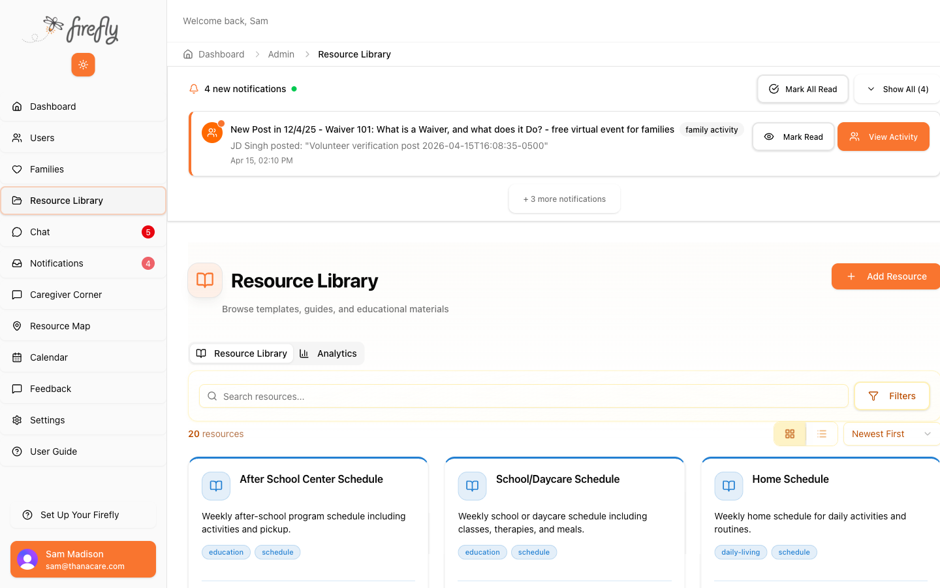Image resolution: width=940 pixels, height=588 pixels.
Task: Open School/Daycare Schedule card title
Action: pos(557,479)
